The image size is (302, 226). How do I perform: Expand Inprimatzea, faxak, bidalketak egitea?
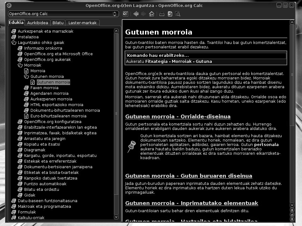(x=57, y=133)
